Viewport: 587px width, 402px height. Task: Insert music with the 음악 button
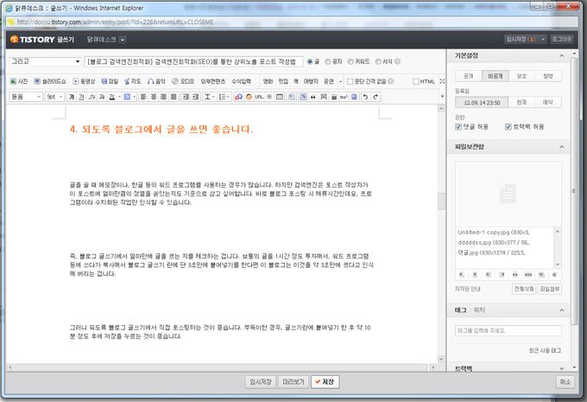pyautogui.click(x=156, y=81)
